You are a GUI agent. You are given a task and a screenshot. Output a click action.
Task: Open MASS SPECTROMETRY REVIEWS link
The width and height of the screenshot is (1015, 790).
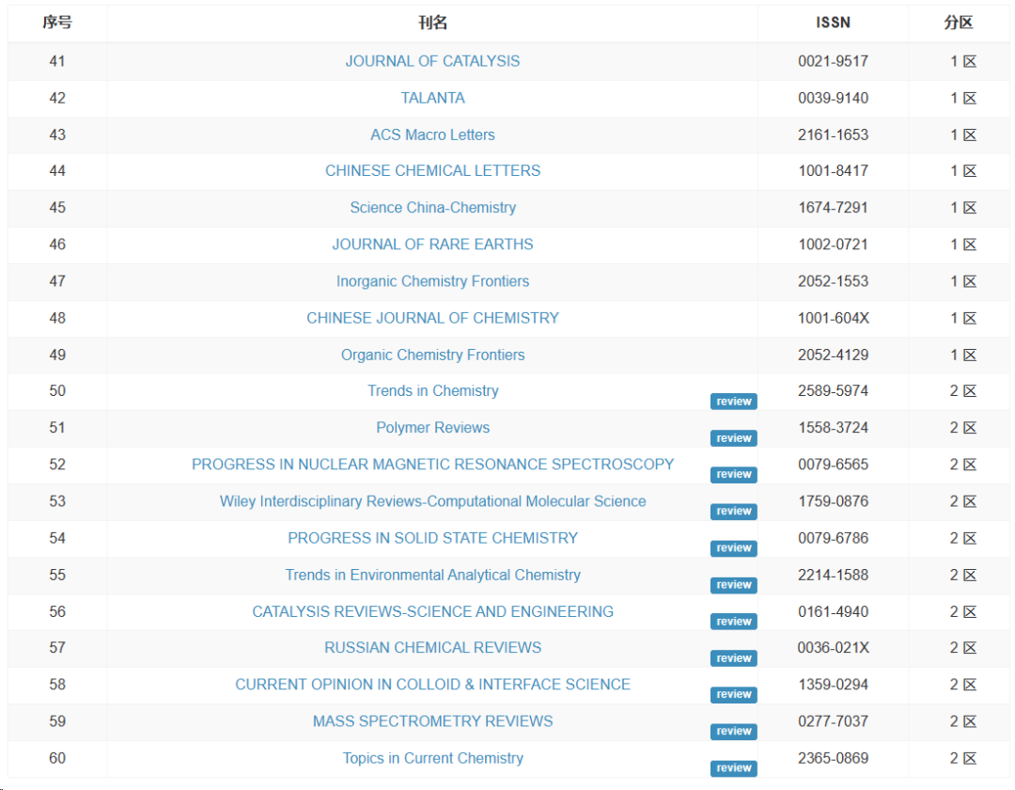pyautogui.click(x=432, y=721)
